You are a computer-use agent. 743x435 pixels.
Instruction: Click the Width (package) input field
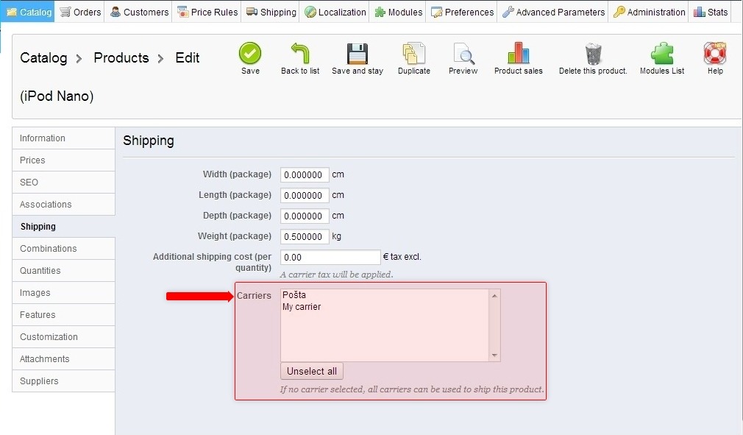(x=305, y=175)
